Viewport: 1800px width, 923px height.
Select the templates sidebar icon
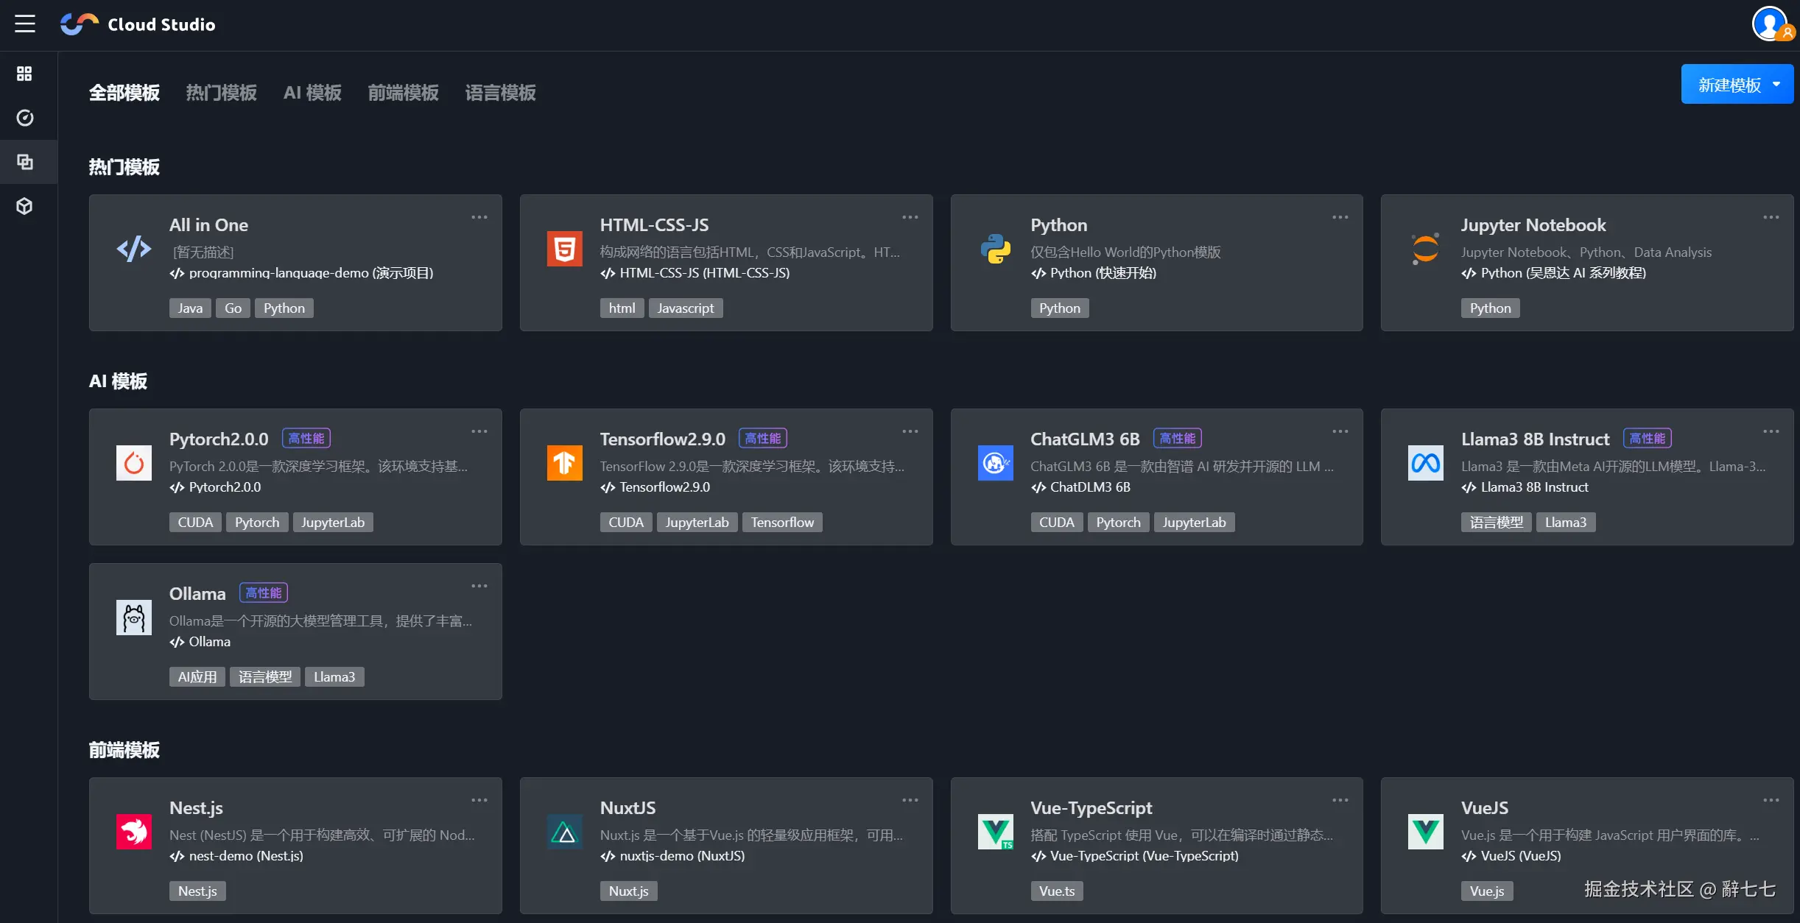coord(25,162)
